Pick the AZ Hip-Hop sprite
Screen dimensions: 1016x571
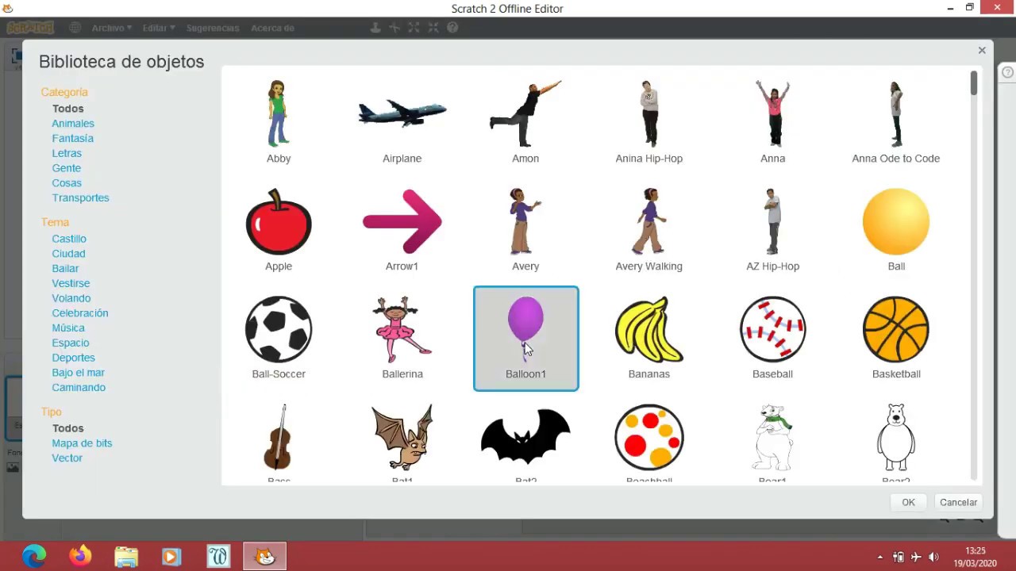pos(772,230)
